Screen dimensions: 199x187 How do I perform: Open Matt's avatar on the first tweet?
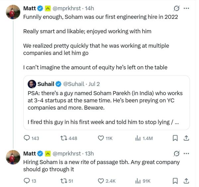pyautogui.click(x=13, y=12)
